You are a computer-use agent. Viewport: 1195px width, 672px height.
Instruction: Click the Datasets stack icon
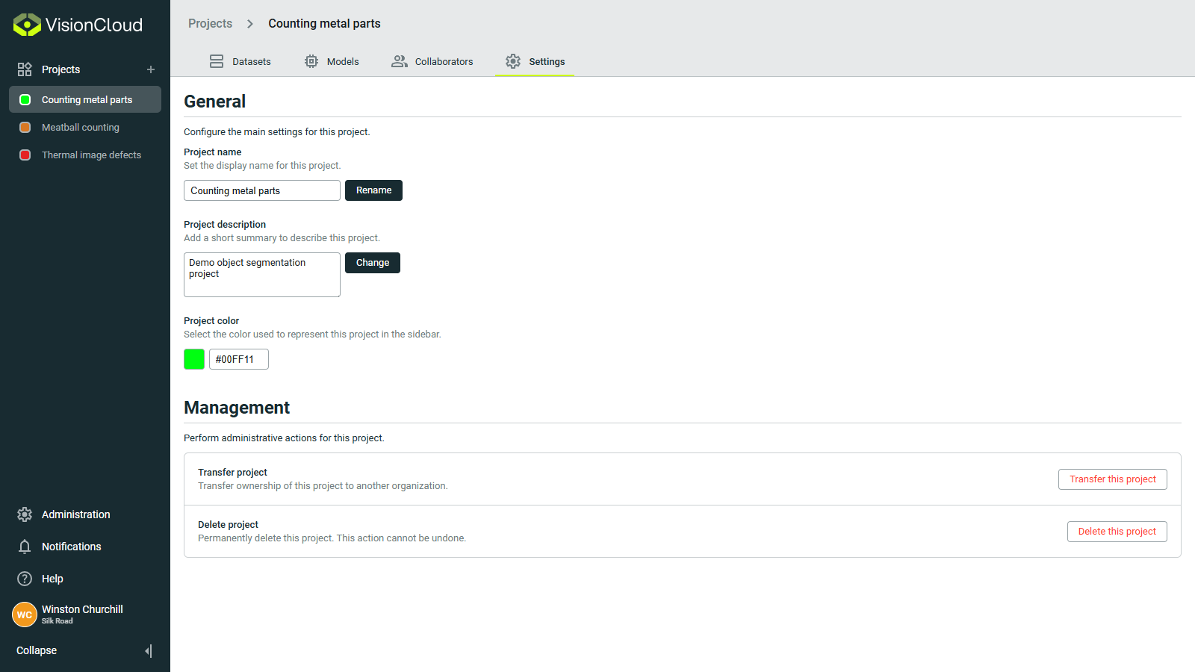click(217, 61)
